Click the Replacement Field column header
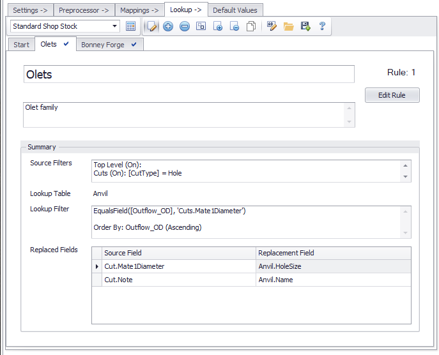Image resolution: width=439 pixels, height=355 pixels. pos(334,253)
